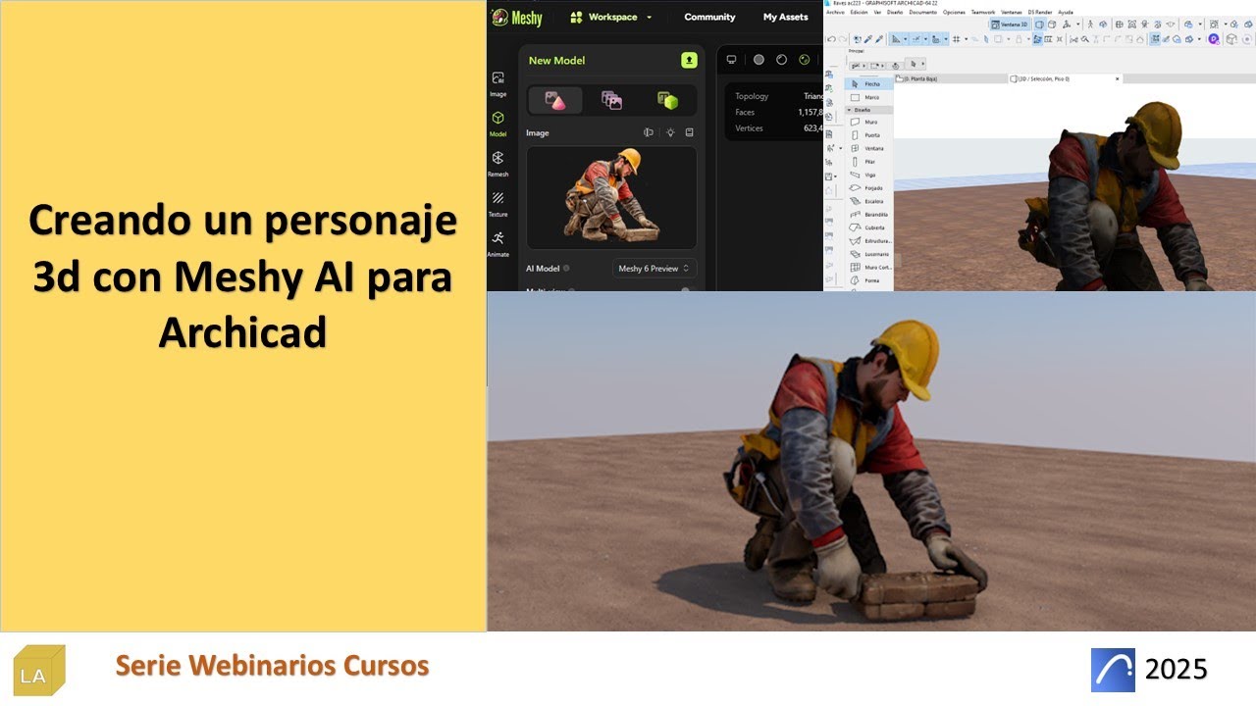The width and height of the screenshot is (1256, 706).
Task: Select half-shaded sphere view icon
Action: pos(781,60)
